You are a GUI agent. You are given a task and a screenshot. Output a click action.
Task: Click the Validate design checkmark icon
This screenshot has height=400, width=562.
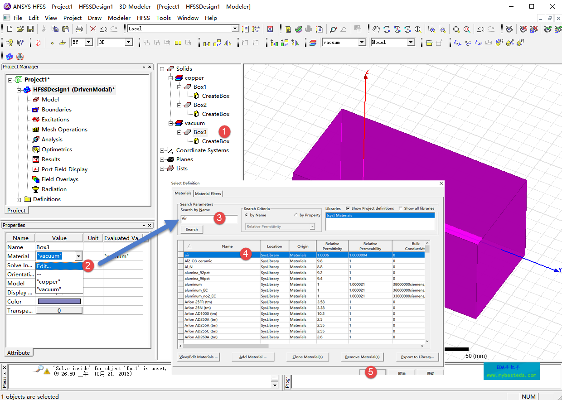298,29
